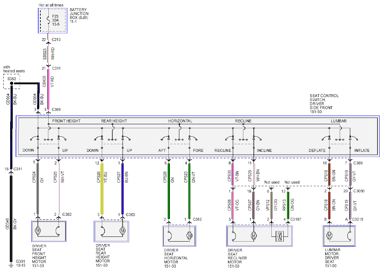Click the gray CPS24 wire segment
Screen dimensions: 383x271
coord(38,189)
